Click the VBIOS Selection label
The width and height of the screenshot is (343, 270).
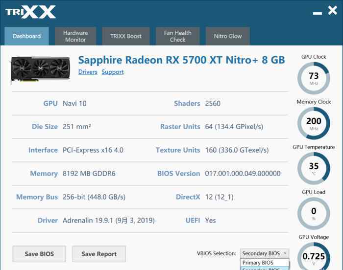pos(217,253)
